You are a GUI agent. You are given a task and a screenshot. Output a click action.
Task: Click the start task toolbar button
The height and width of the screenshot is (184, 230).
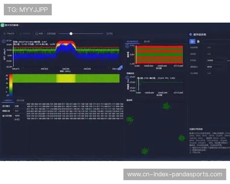click(10, 33)
